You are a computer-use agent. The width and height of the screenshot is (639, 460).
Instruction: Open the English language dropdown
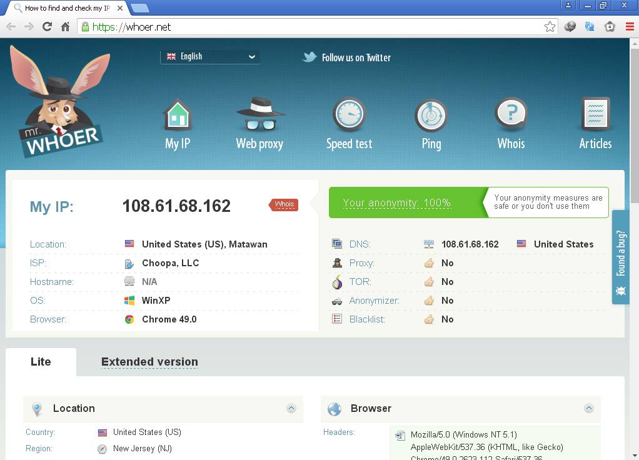pos(210,57)
